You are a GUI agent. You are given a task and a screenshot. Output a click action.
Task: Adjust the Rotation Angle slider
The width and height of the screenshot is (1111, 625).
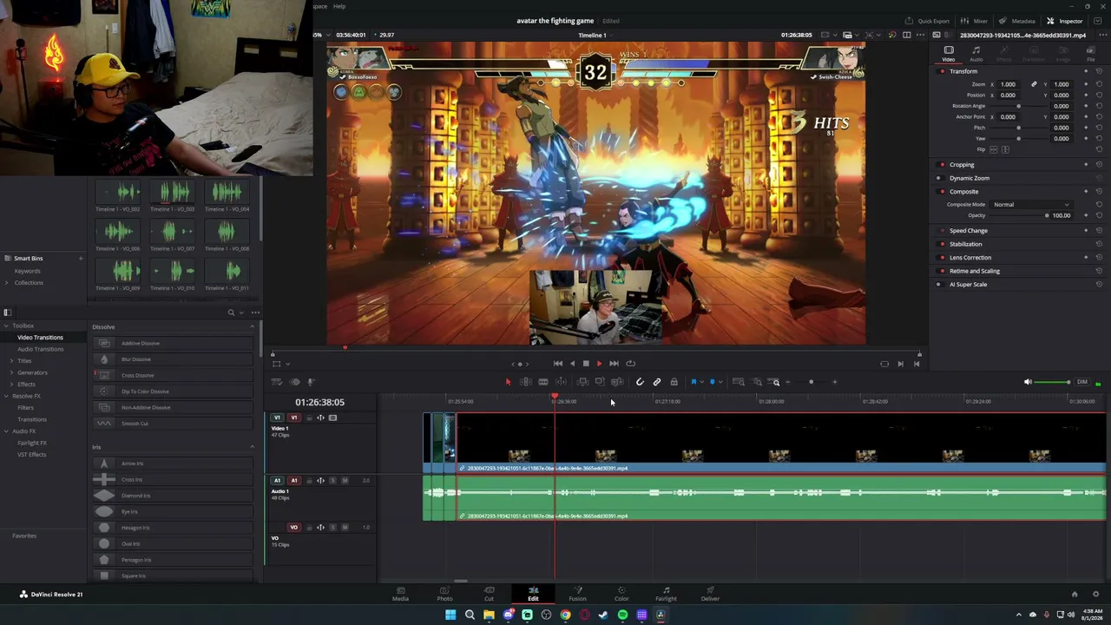coord(1019,106)
